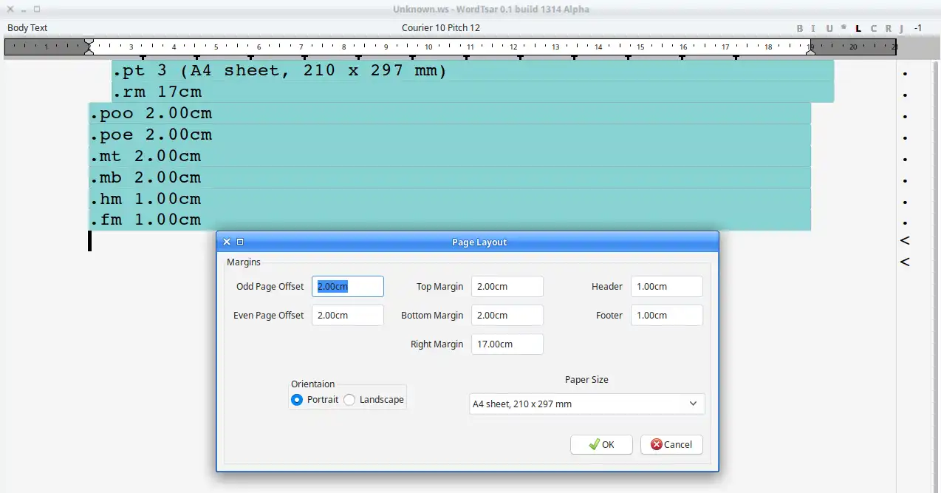Screen dimensions: 941x493
Task: Click the red cross icon on Cancel
Action: point(656,444)
